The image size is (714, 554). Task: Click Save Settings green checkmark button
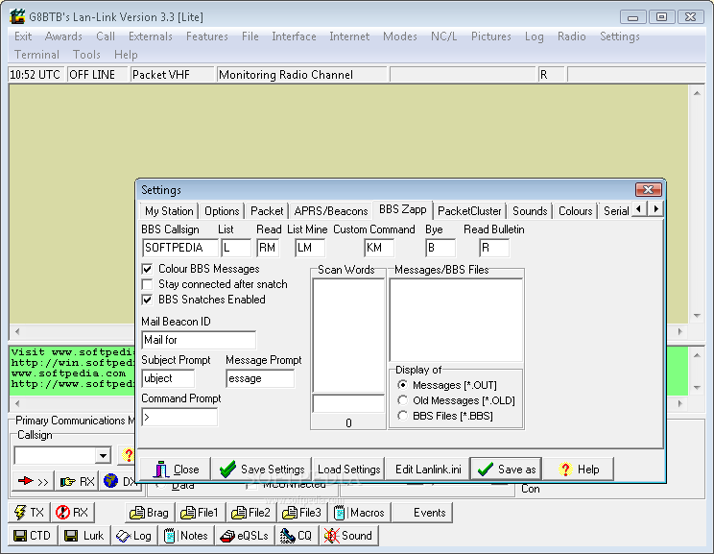(x=262, y=469)
